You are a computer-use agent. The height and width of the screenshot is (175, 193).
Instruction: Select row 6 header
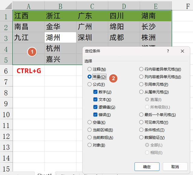click(x=6, y=70)
